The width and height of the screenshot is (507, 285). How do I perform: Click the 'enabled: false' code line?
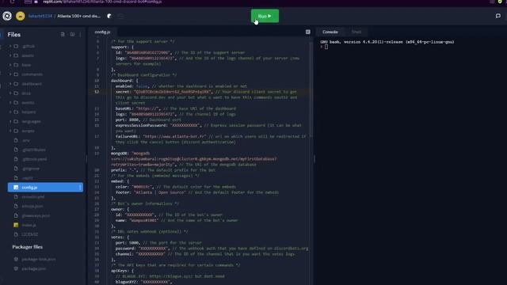181,86
